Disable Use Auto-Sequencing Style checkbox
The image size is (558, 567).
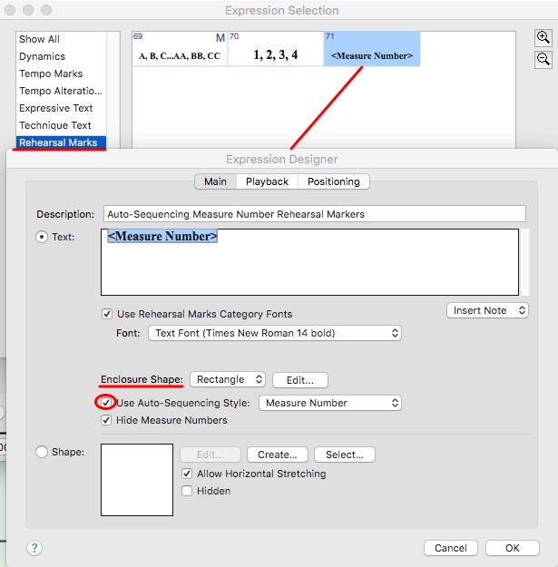coord(108,402)
